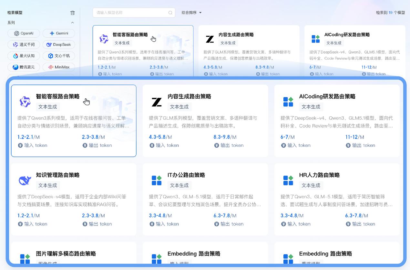Toggle the 通义千问 series filter chip
Screen dimensions: 410x270
[24, 45]
